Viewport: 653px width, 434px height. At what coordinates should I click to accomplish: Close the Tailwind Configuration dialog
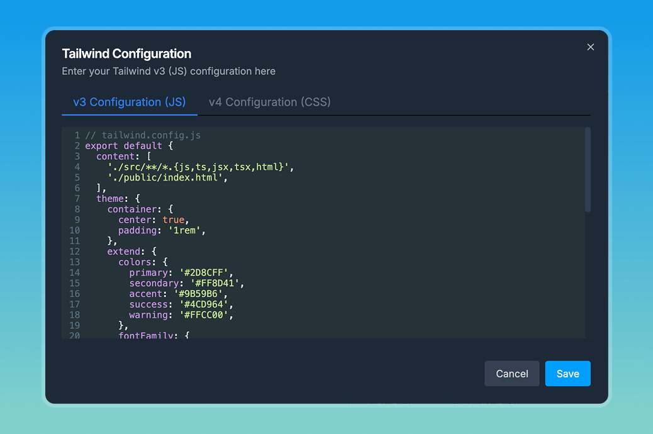[590, 47]
